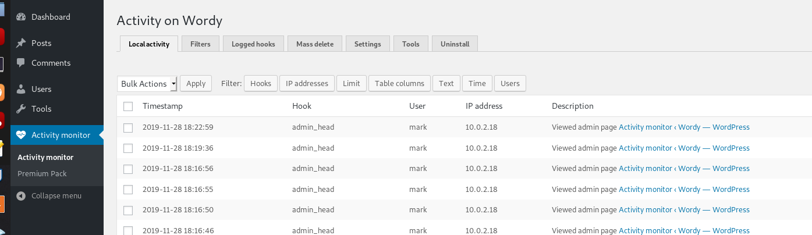This screenshot has width=812, height=235.
Task: Open the Activity monitor link in 18:16:56 row
Action: 684,168
